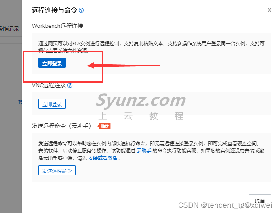Click the Syunz.com watermark logo
Image resolution: width=278 pixels, height=213 pixels.
click(141, 100)
